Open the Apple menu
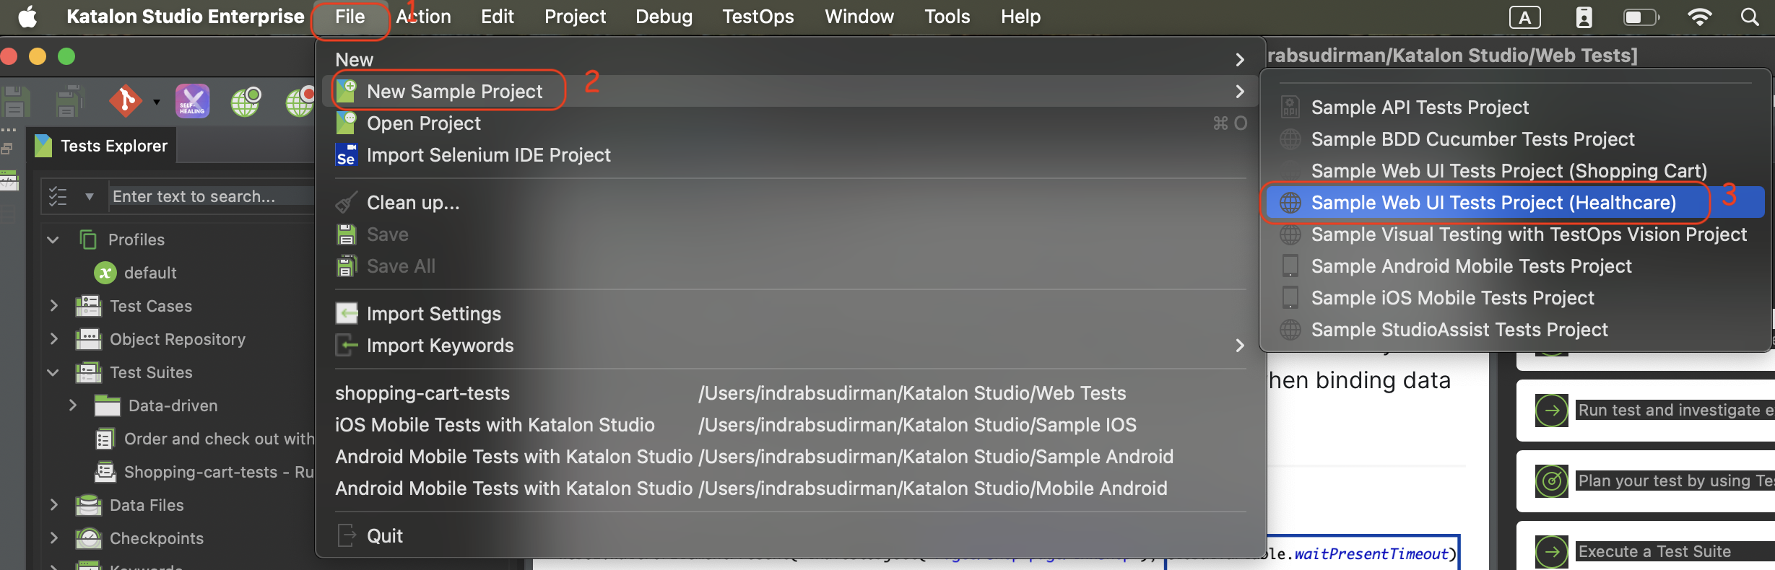This screenshot has height=570, width=1775. (x=27, y=16)
